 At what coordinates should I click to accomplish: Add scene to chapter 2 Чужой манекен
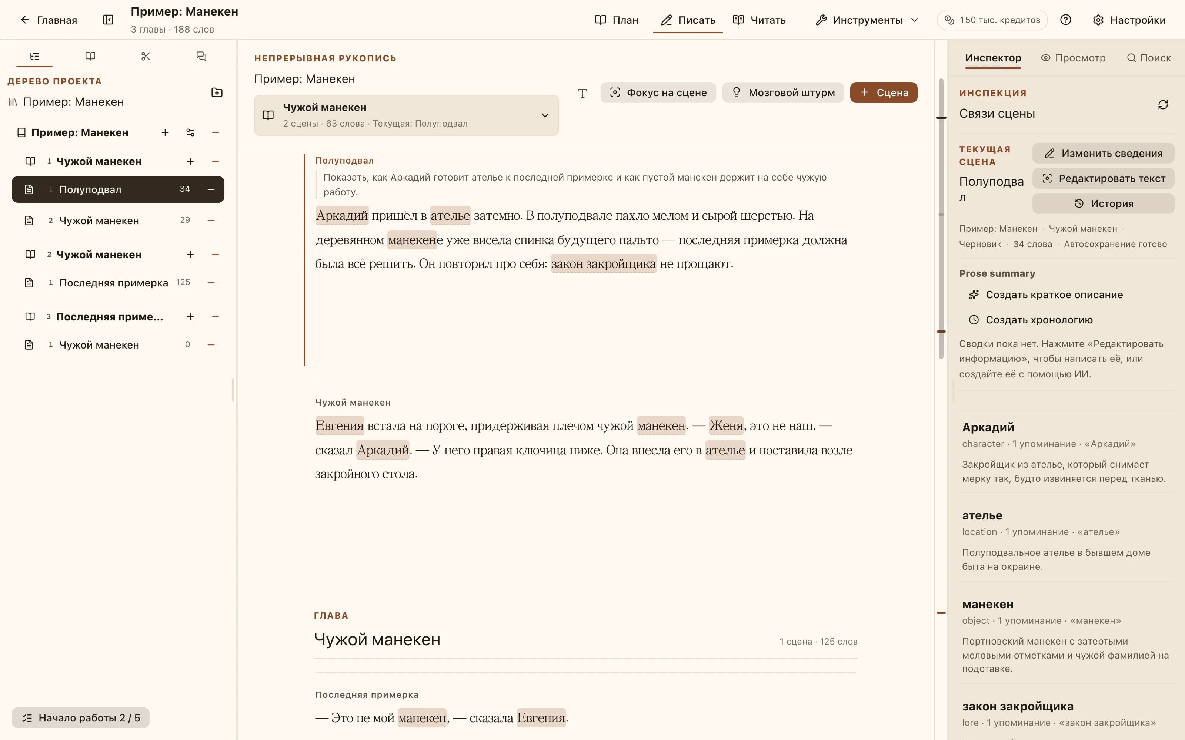coord(190,255)
